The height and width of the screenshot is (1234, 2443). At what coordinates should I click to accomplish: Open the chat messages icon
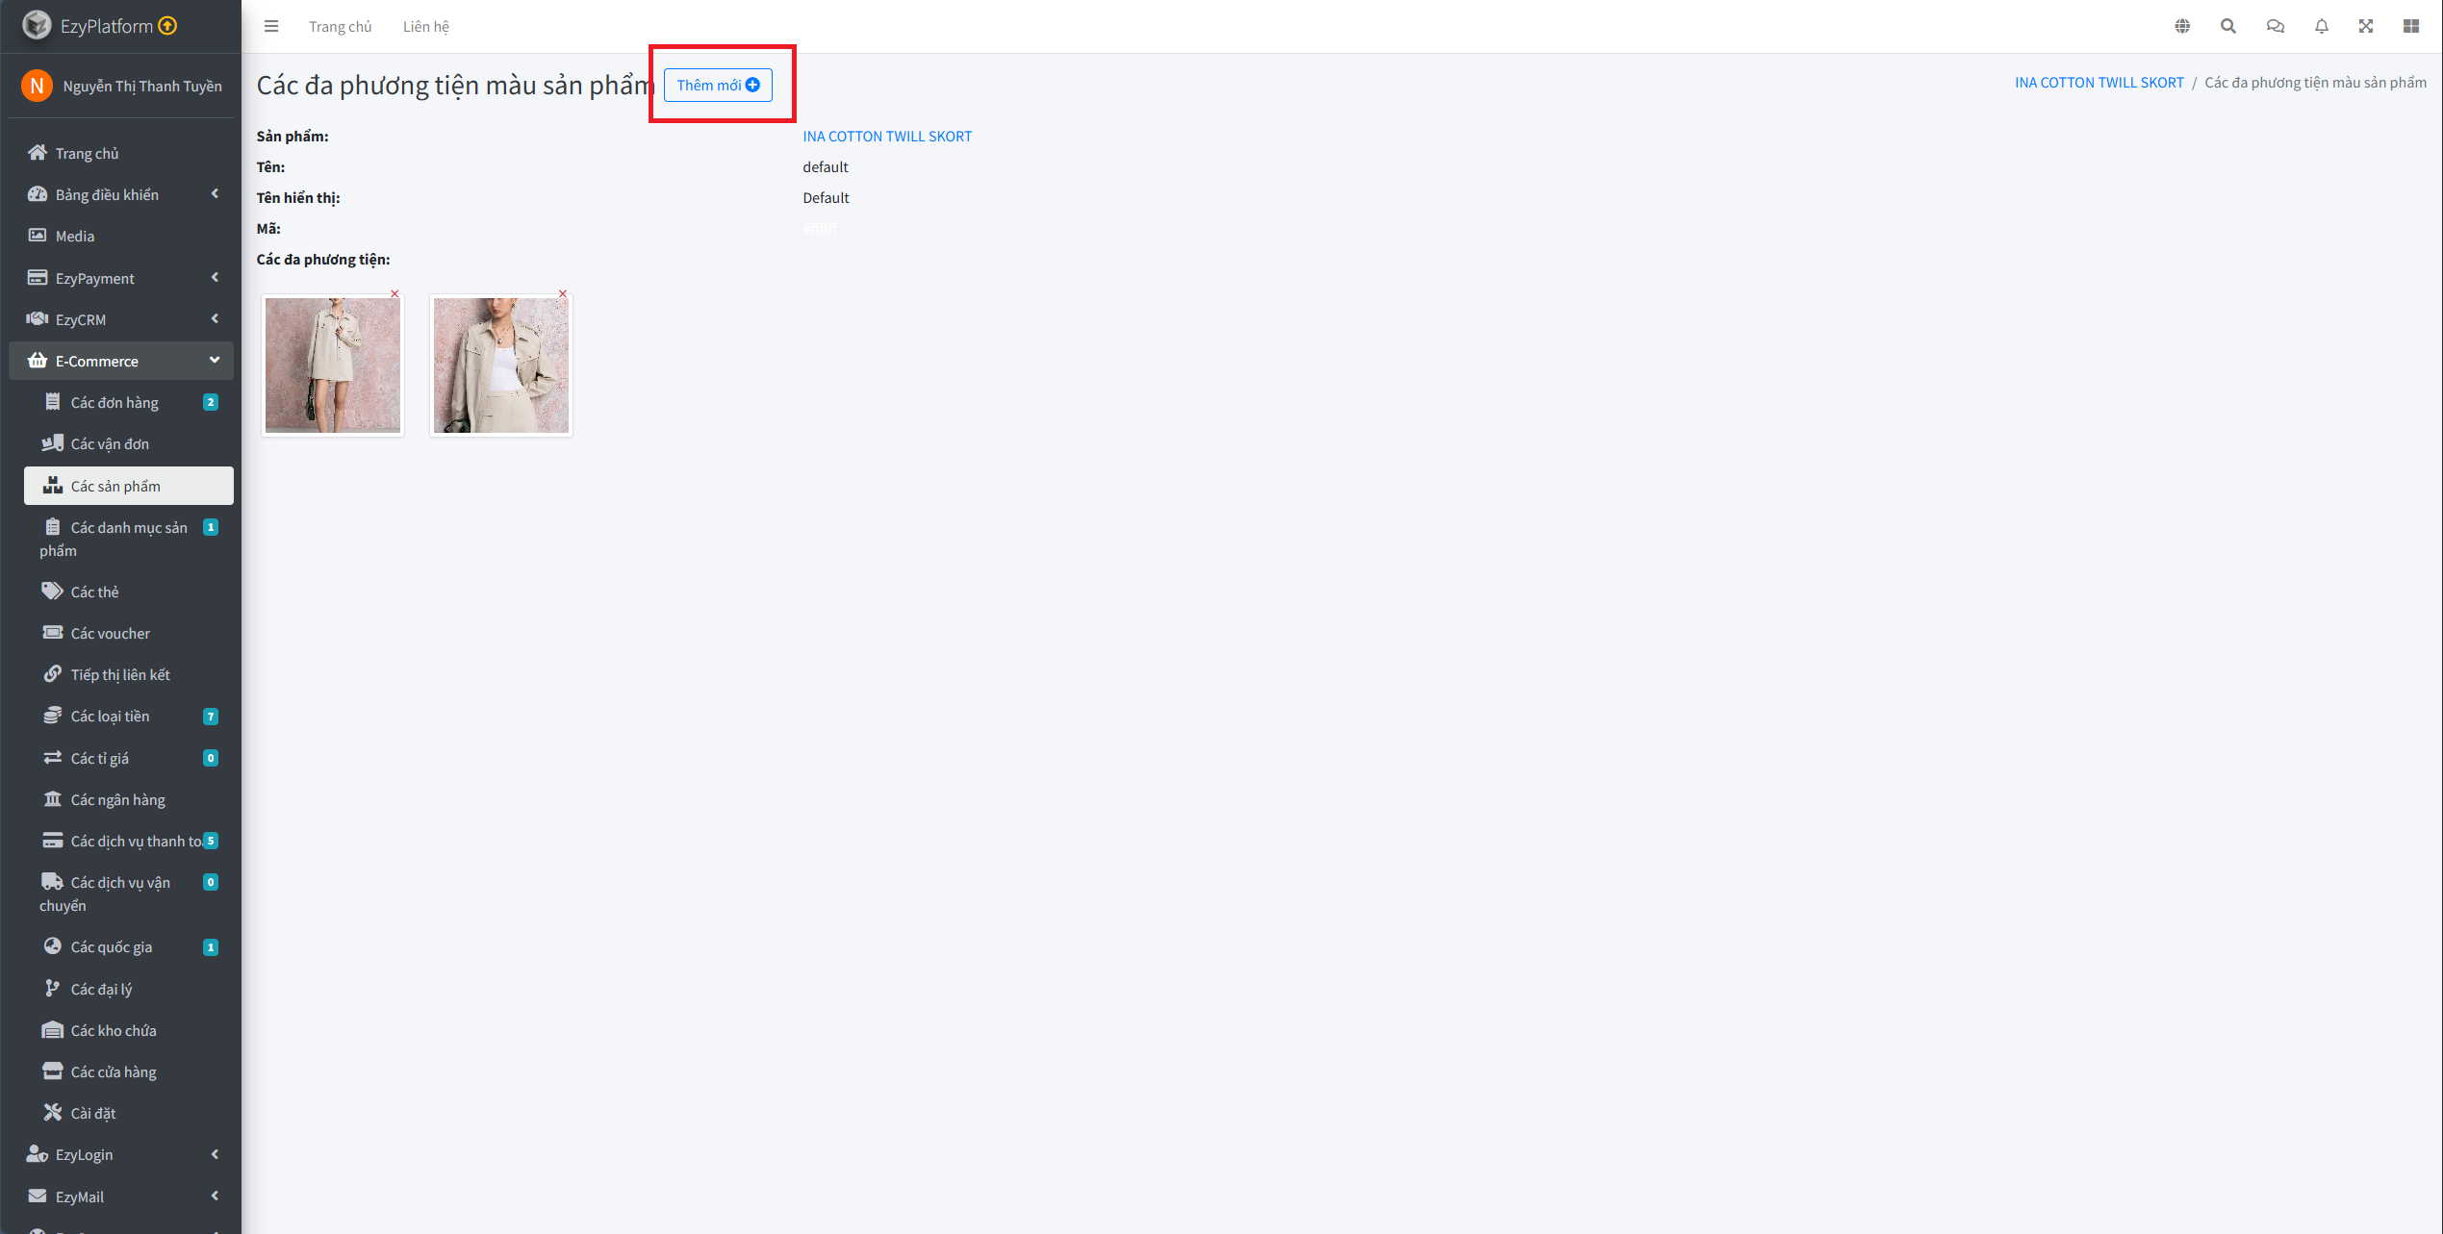pos(2275,26)
